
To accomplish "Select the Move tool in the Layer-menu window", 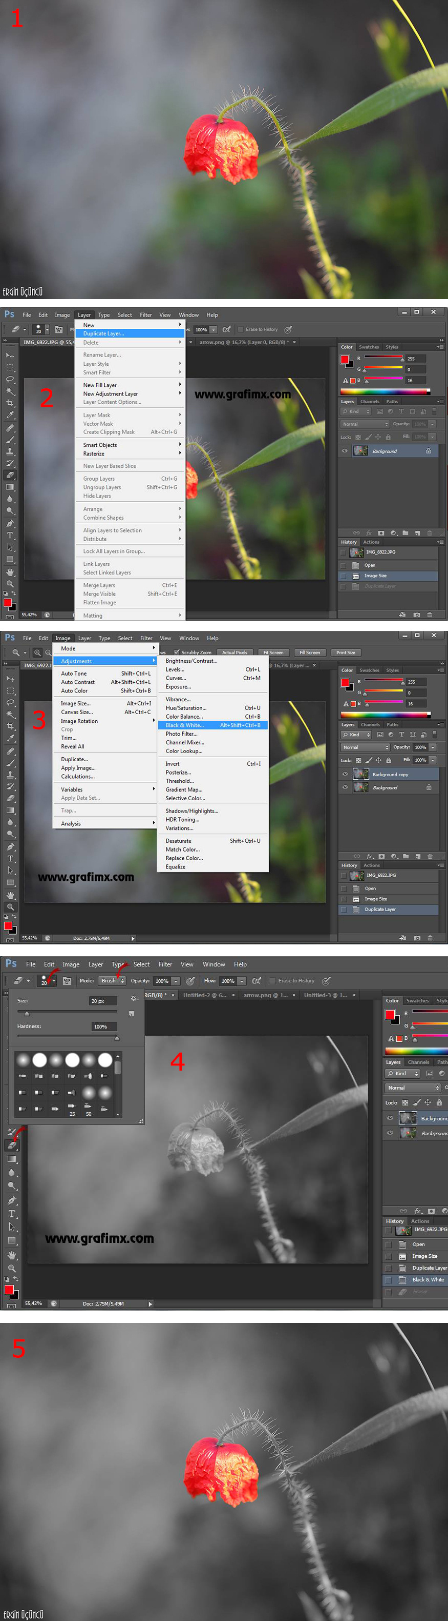I will [10, 355].
